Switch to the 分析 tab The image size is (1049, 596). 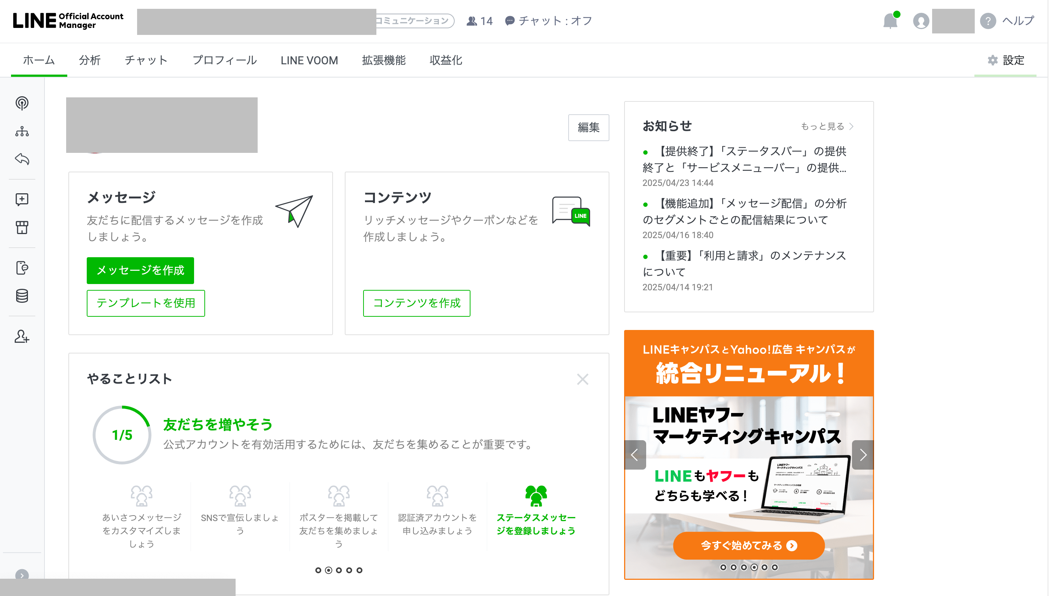tap(90, 60)
